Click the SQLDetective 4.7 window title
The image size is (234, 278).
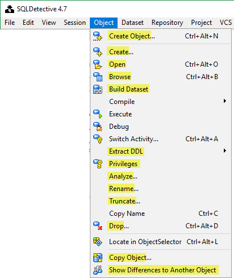point(42,9)
